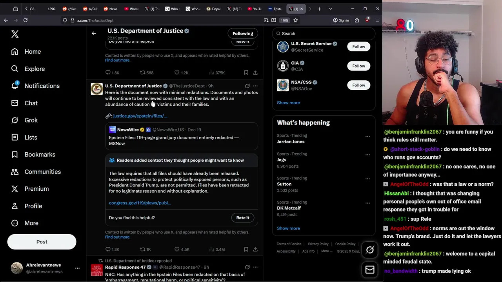Click Show more under who to follow
This screenshot has width=502, height=282.
pyautogui.click(x=288, y=103)
